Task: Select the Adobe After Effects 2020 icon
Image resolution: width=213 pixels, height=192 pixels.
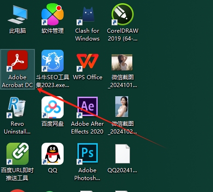Action: pos(87,107)
